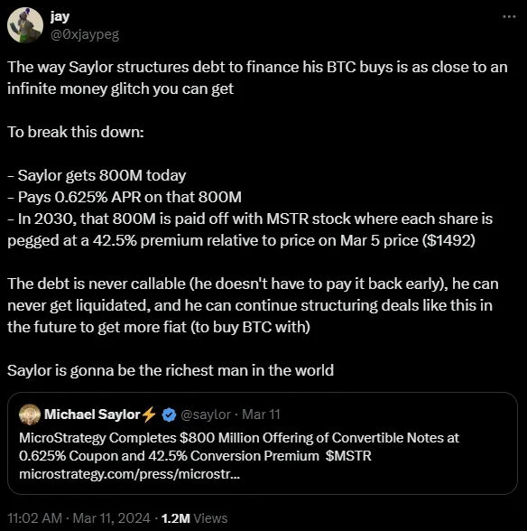Click the Mar 11 quoted date
The height and width of the screenshot is (531, 527).
tap(261, 415)
